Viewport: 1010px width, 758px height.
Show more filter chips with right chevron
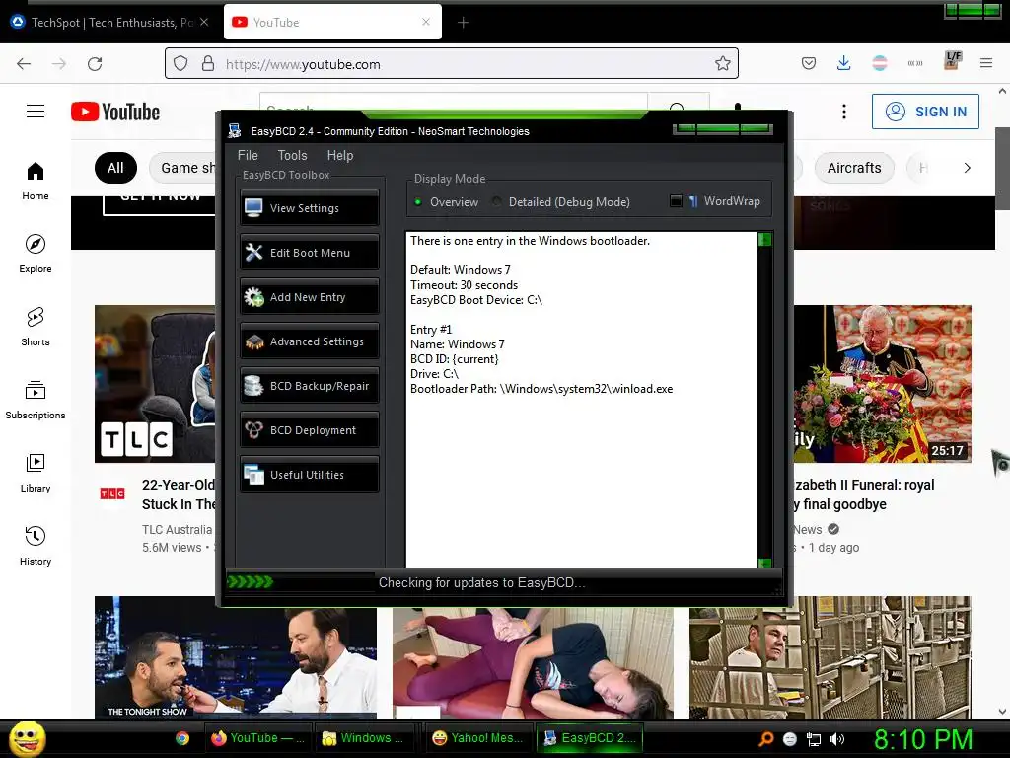[x=967, y=168]
